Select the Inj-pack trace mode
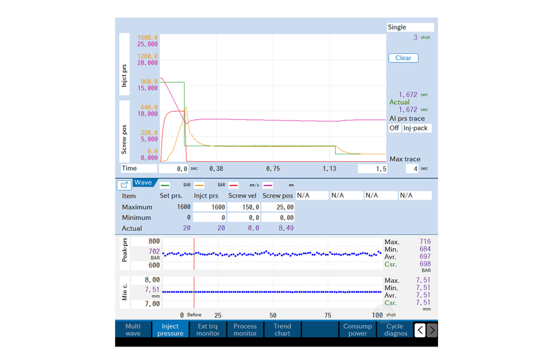This screenshot has width=554, height=364. (417, 128)
